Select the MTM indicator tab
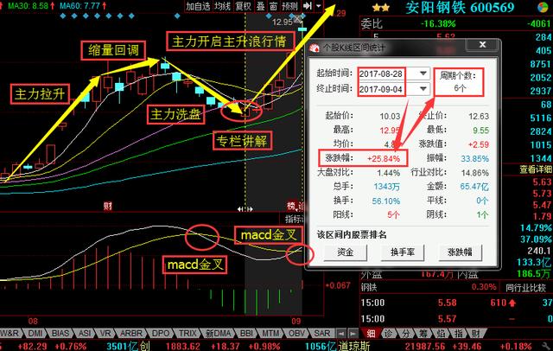 tap(270, 333)
